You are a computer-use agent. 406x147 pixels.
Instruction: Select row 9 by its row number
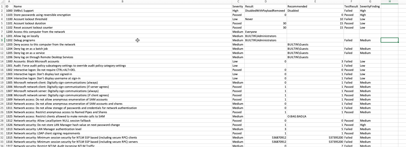(2, 40)
